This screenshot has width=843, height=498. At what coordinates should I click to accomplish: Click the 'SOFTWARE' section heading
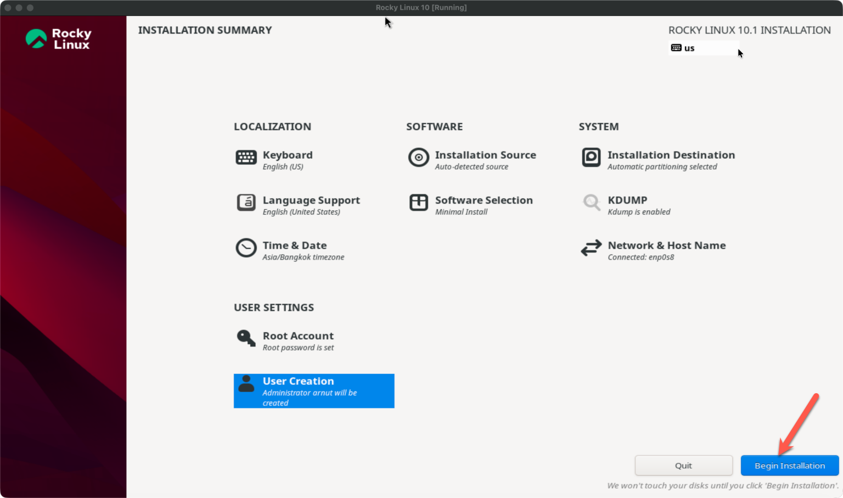click(x=434, y=127)
